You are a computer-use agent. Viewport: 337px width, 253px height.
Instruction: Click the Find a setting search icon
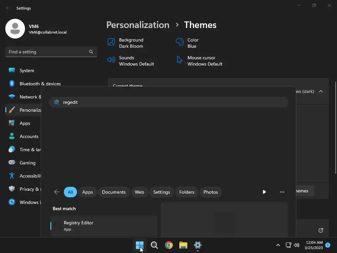[x=91, y=52]
